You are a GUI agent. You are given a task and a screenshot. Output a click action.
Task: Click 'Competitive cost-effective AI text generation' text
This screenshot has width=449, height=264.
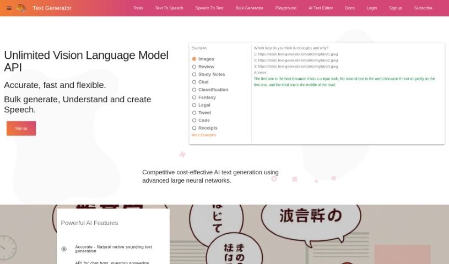tap(210, 177)
